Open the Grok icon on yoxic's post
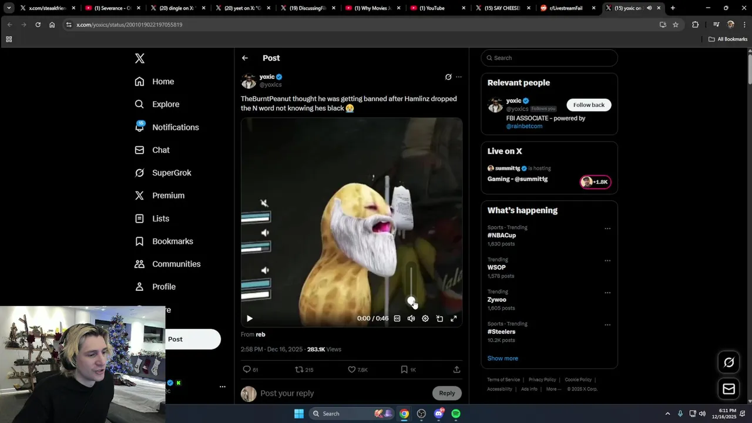Viewport: 752px width, 423px height. click(448, 77)
